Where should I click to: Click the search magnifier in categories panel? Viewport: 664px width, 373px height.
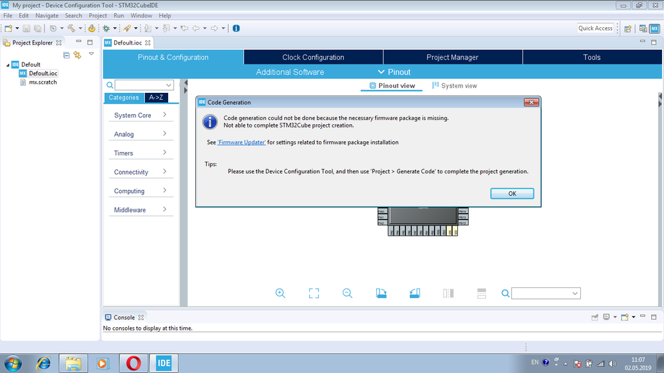[x=110, y=85]
